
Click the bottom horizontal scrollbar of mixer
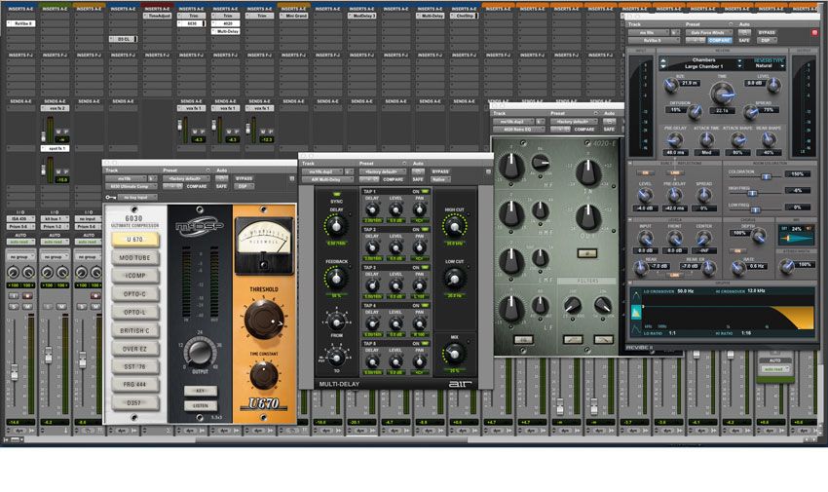pos(330,439)
